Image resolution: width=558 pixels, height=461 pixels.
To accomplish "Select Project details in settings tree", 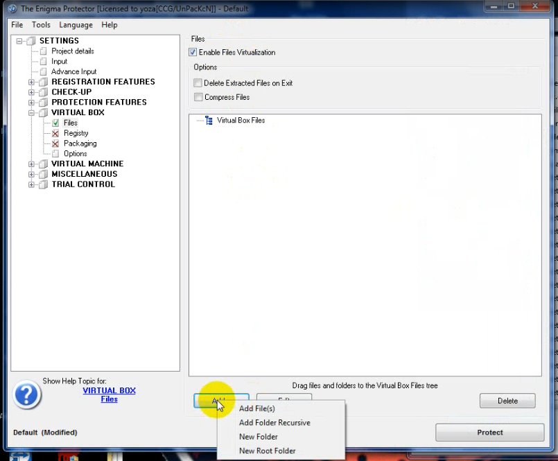I will point(73,51).
